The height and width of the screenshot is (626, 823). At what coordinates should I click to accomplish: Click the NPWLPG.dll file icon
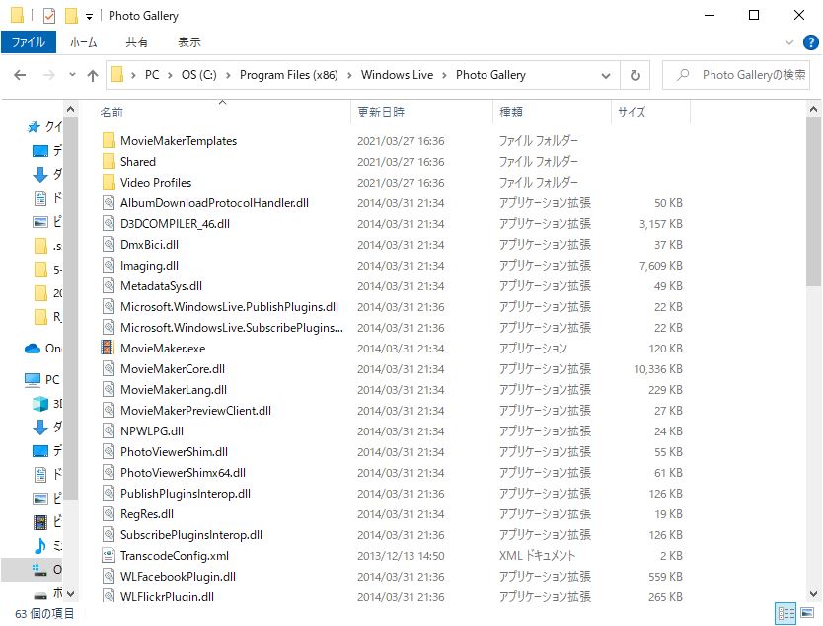[x=109, y=431]
